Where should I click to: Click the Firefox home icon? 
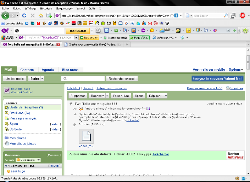pyautogui.click(x=41, y=16)
